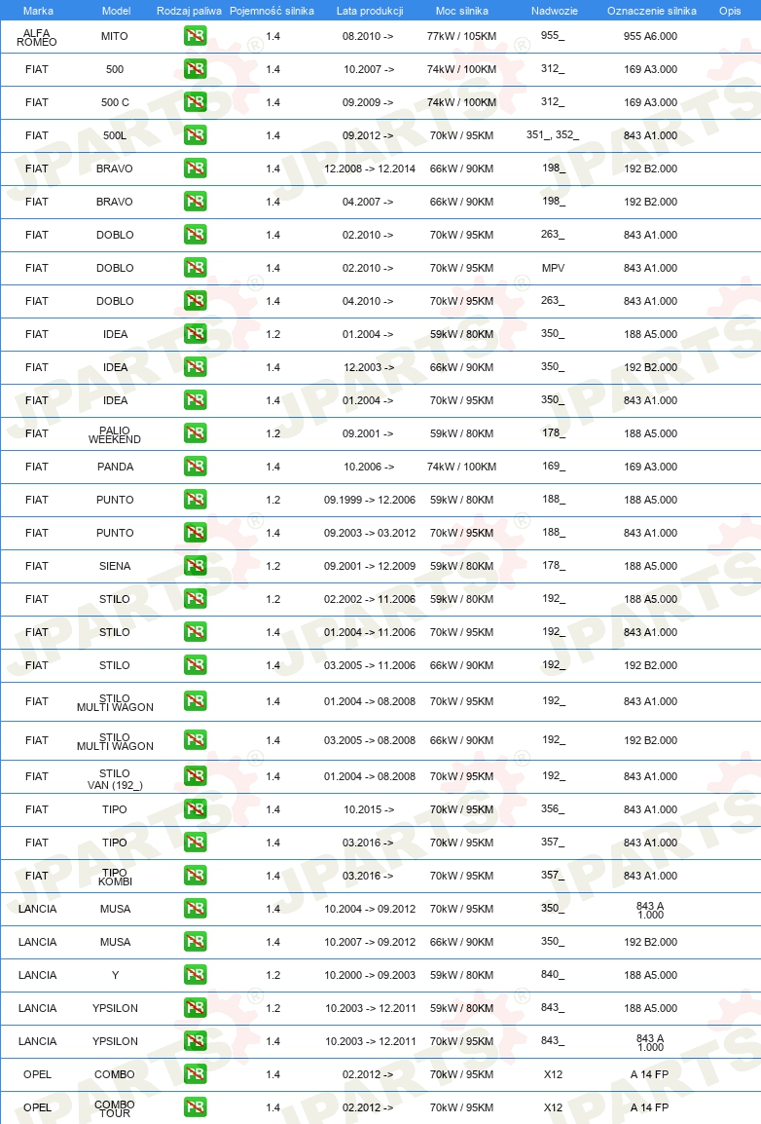Select the COMBO TOUR model cell
The image size is (761, 1124).
[115, 1108]
